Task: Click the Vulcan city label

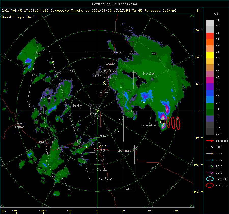Action: coord(129,189)
